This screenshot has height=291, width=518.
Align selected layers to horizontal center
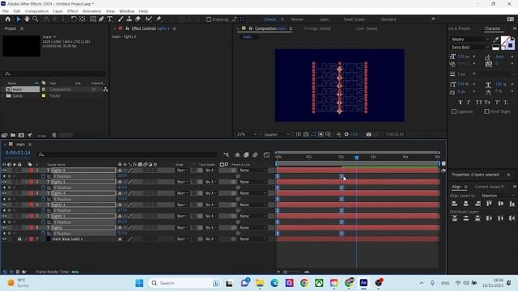pyautogui.click(x=466, y=204)
